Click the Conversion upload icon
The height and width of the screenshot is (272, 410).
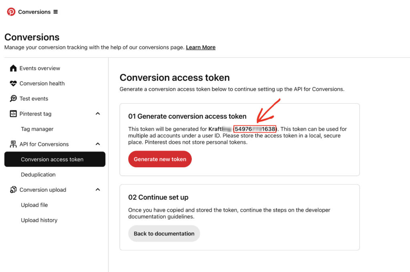pos(13,190)
